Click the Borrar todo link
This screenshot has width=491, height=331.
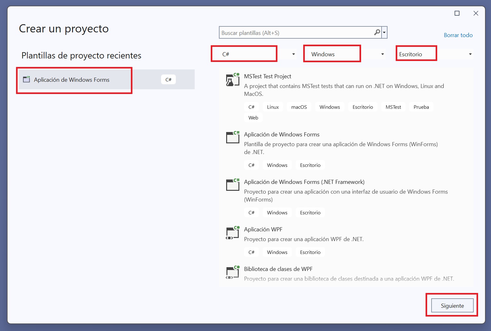pos(458,35)
